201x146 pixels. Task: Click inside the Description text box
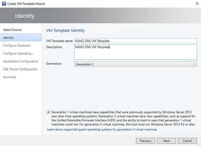tap(135, 52)
